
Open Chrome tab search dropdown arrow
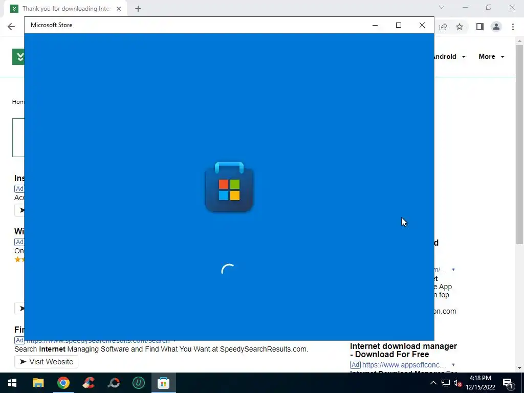pyautogui.click(x=442, y=7)
